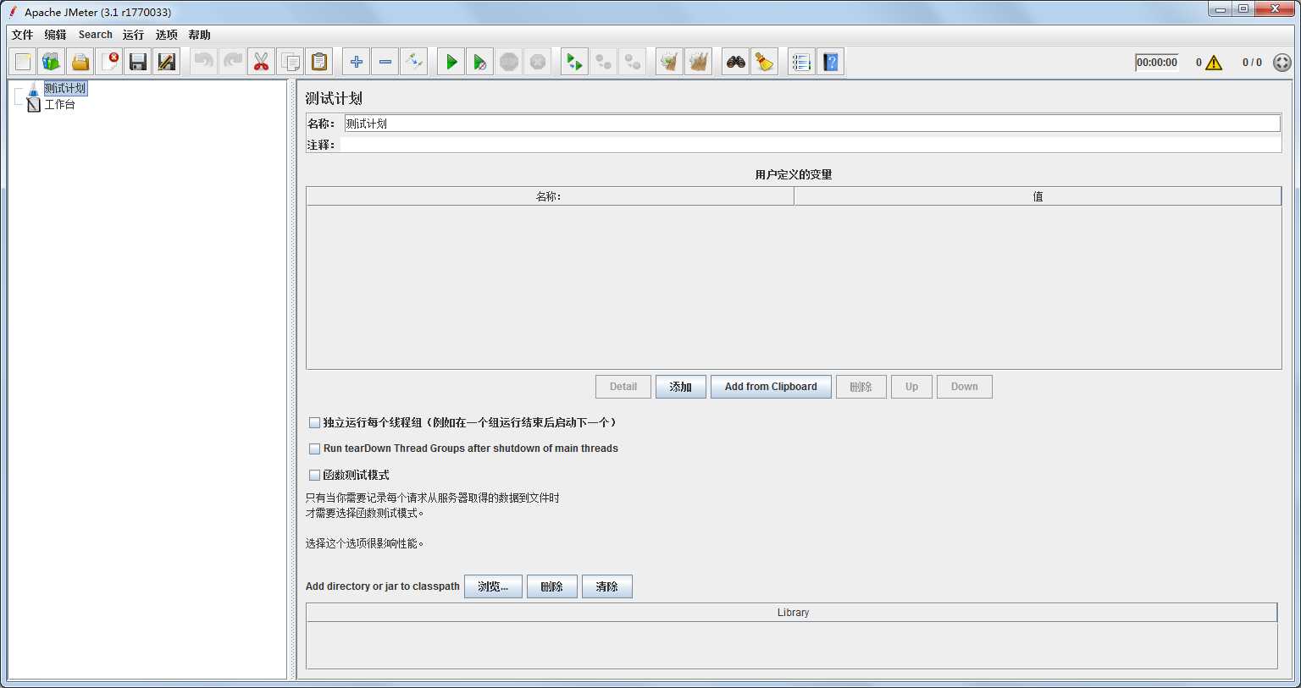
Task: Click the 值 column header
Action: point(1038,196)
